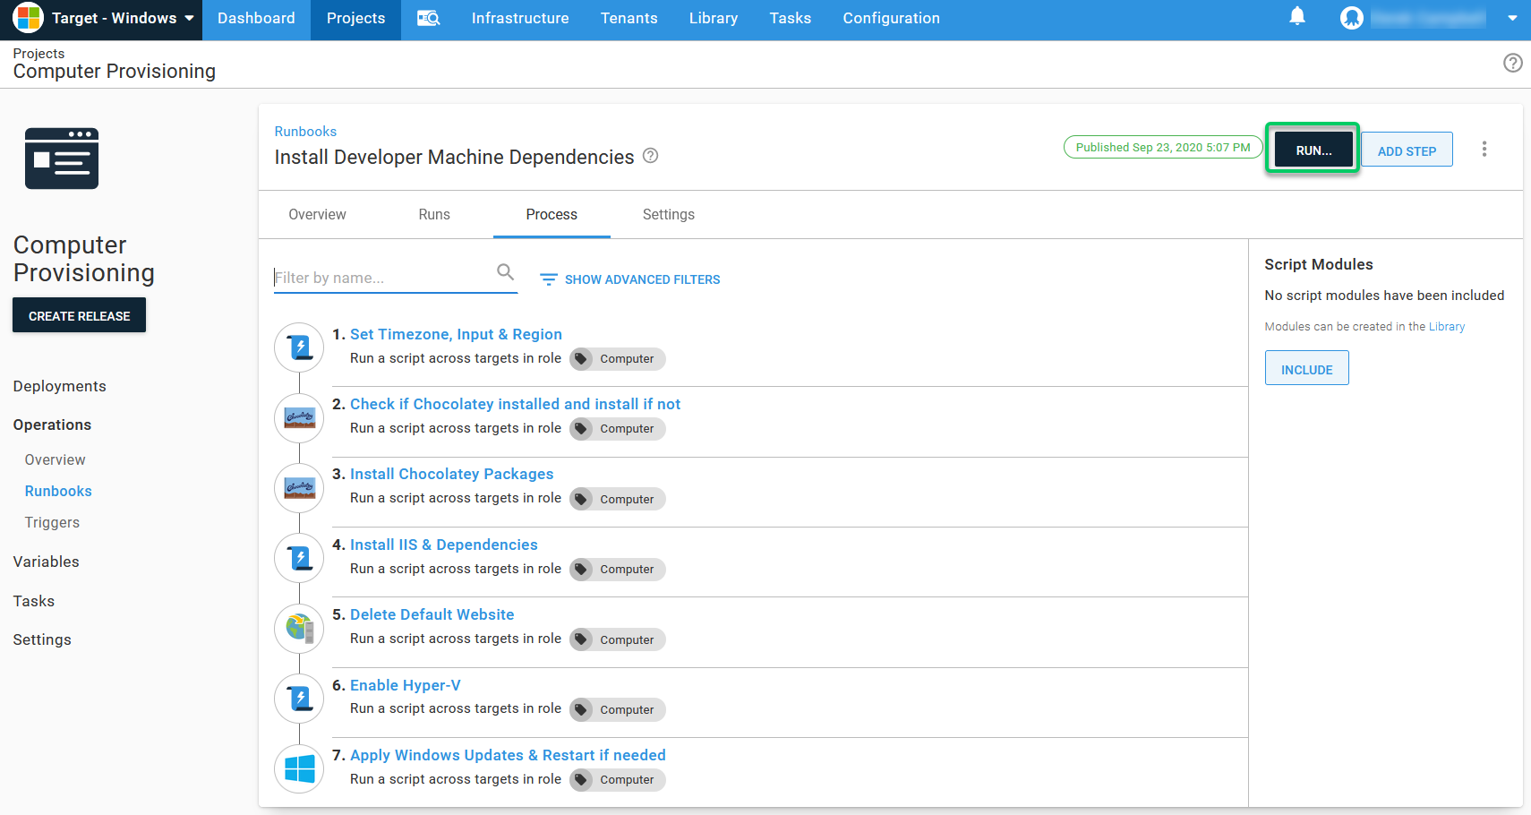1531x815 pixels.
Task: Click the Chocolatey icon for step 2
Action: click(x=299, y=418)
